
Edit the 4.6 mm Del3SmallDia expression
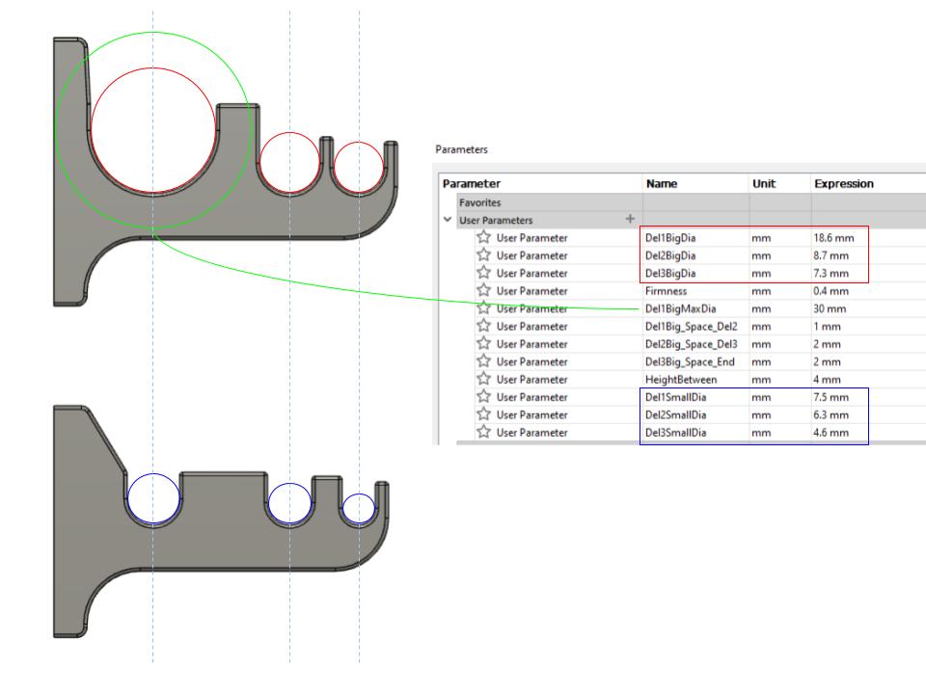830,433
